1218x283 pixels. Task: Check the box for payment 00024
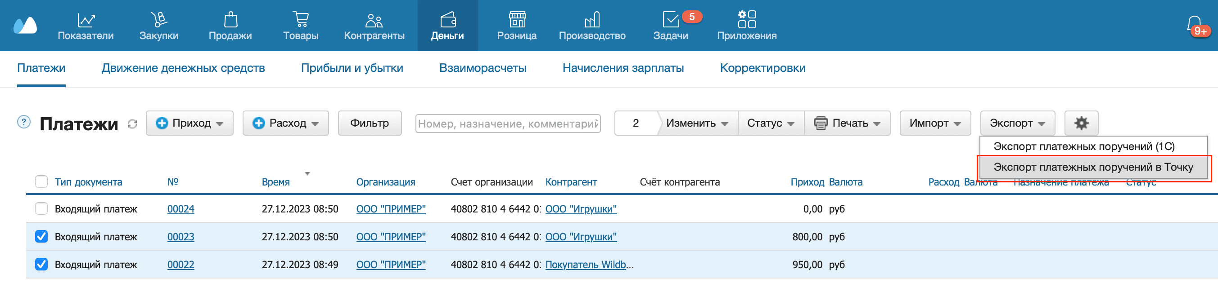[41, 208]
